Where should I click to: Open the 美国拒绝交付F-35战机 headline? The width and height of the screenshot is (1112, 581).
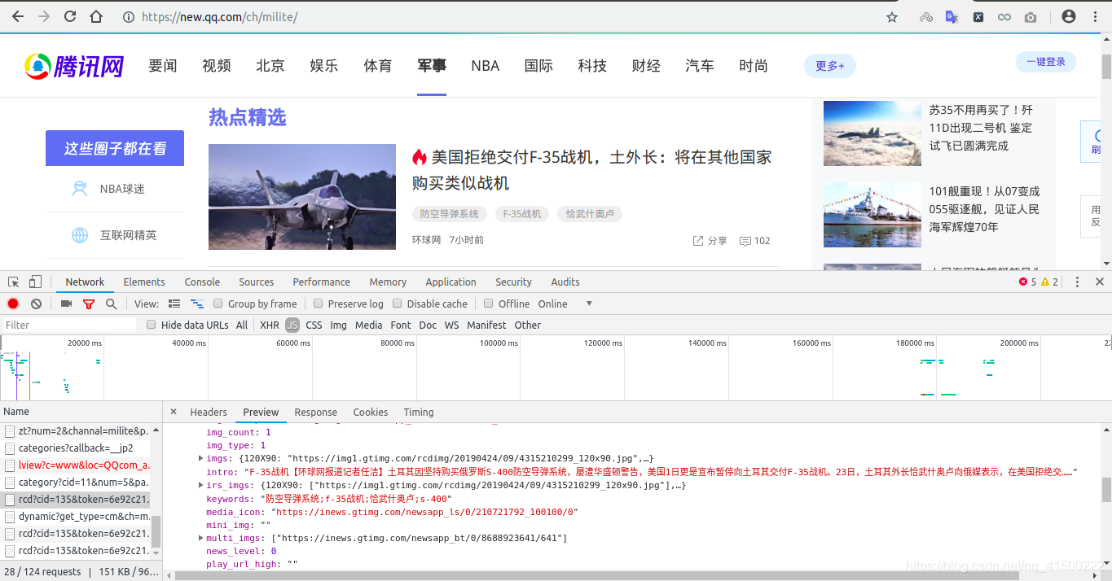coord(592,170)
